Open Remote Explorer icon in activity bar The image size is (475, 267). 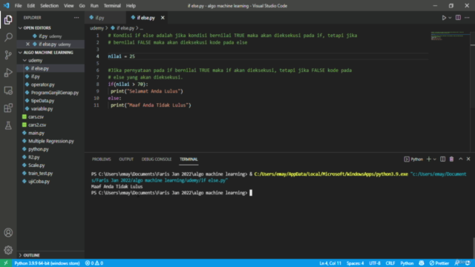pyautogui.click(x=8, y=90)
